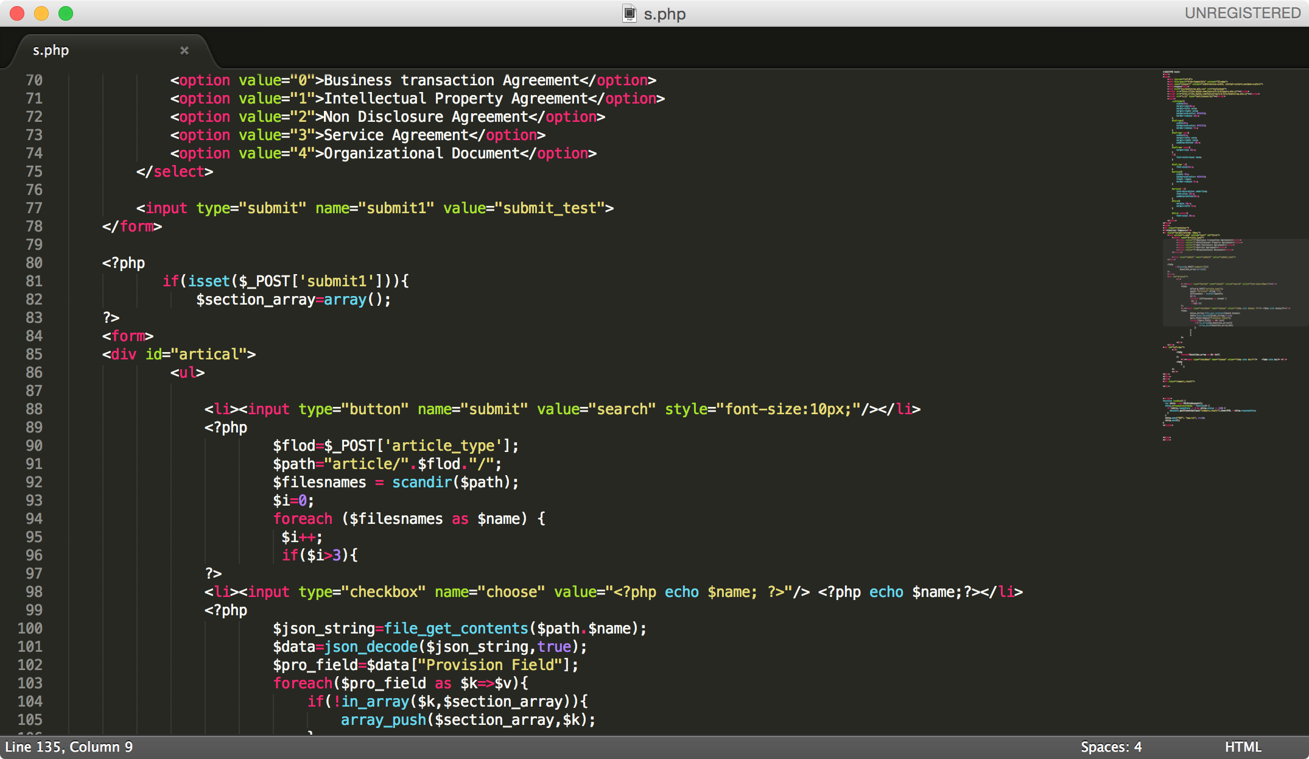Click the green zoom window button

pyautogui.click(x=66, y=13)
